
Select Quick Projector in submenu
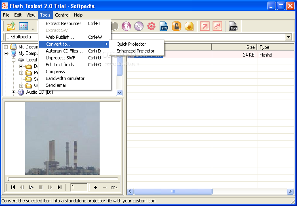(x=137, y=44)
